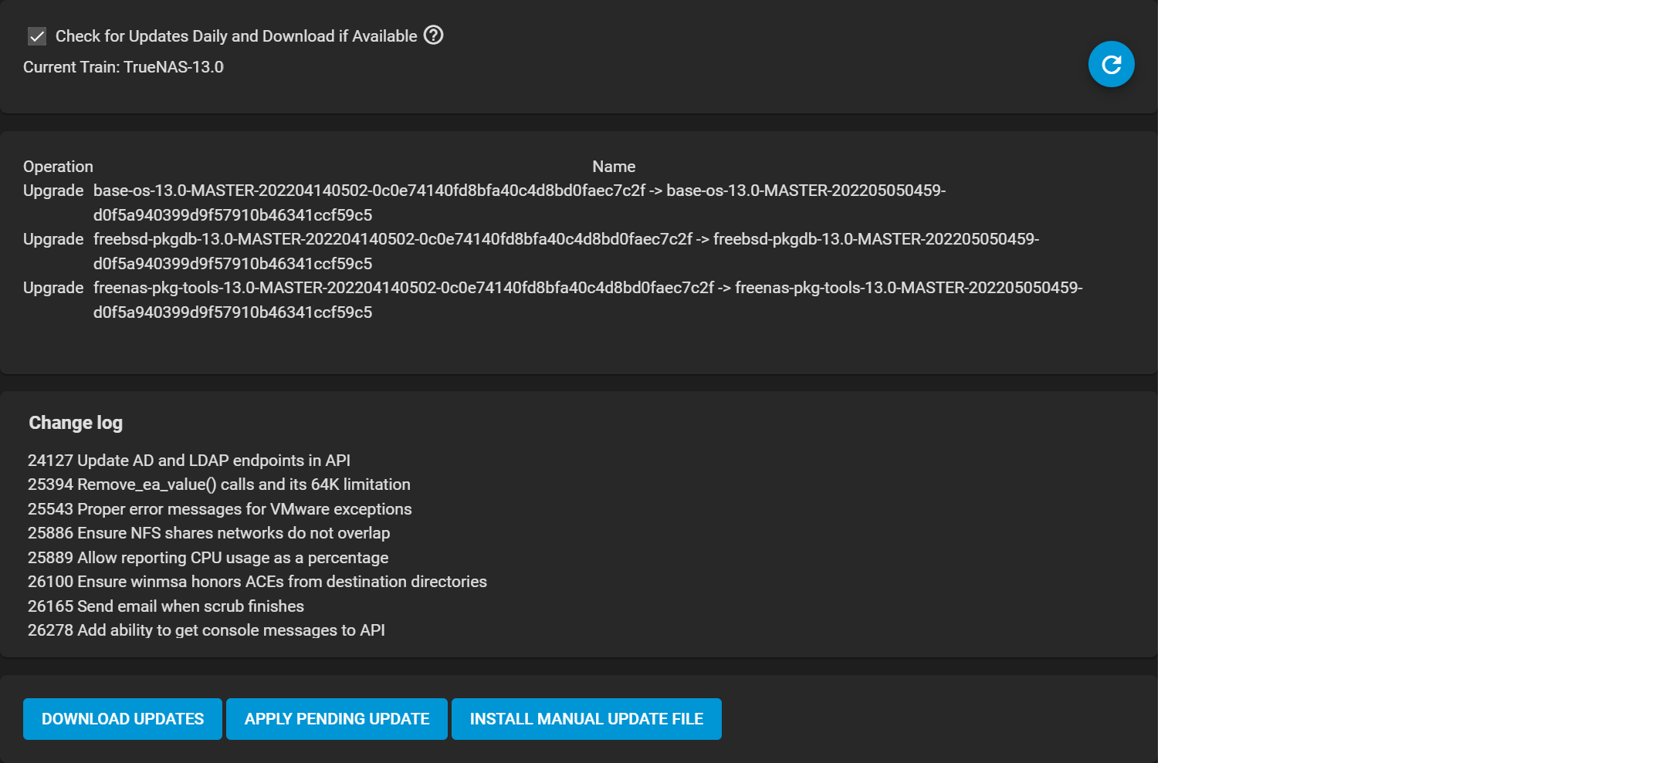
Task: Click 'Check for Updates Daily and Download' label
Action: [x=236, y=36]
